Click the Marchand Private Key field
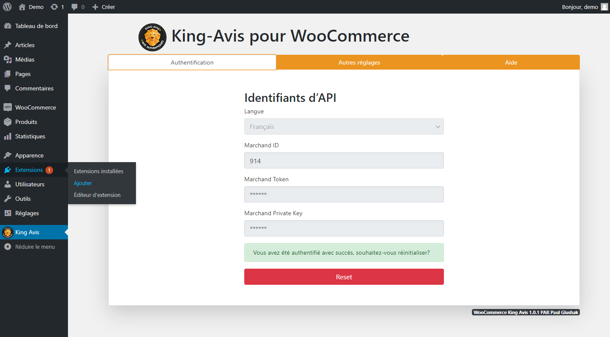 coord(344,228)
